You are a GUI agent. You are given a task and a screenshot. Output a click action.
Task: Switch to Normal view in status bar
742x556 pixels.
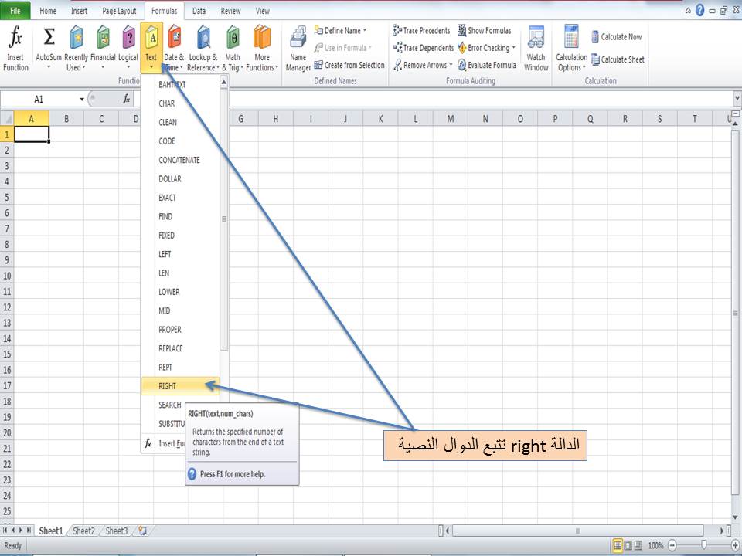[x=618, y=545]
